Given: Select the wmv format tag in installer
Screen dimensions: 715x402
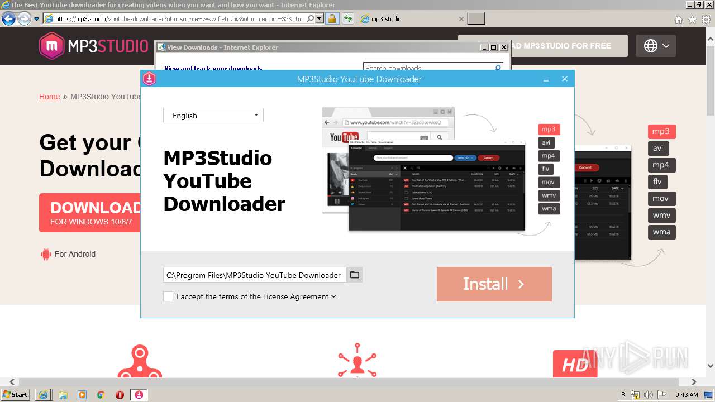Looking at the screenshot, I should (549, 195).
